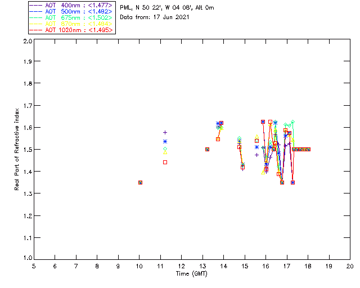360x288 pixels.
Task: Click x-axis tick label 18
Action: coord(308,266)
